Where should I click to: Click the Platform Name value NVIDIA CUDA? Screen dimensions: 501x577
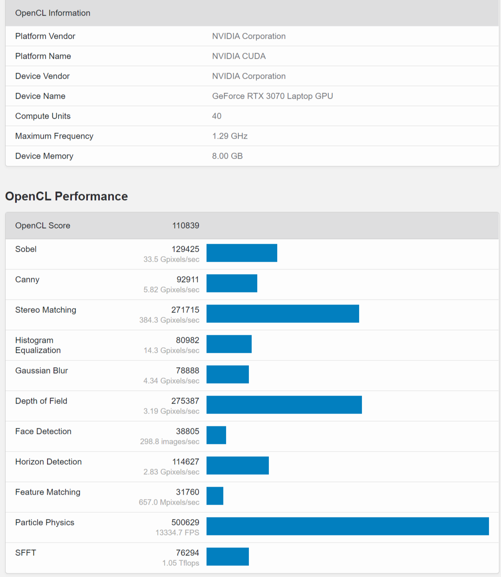(x=239, y=56)
